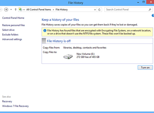Click the Forward navigation arrow
Image resolution: width=154 pixels, height=113 pixels.
(x=6, y=10)
